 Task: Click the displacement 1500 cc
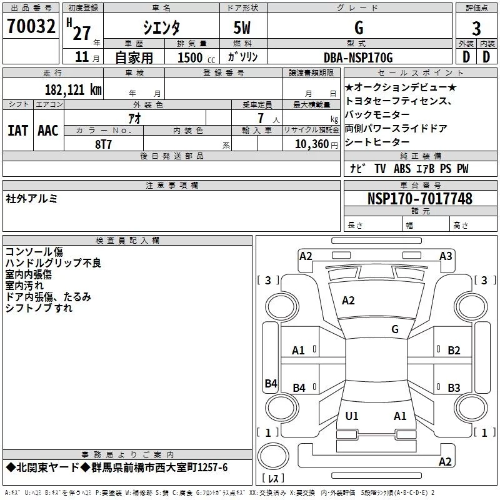[196, 57]
